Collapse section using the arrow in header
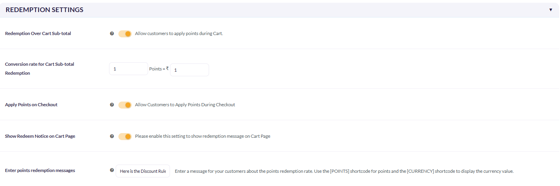Image resolution: width=560 pixels, height=186 pixels. point(551,10)
